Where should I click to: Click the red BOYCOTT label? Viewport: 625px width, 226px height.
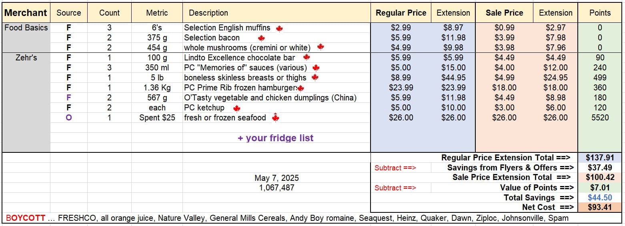point(26,218)
